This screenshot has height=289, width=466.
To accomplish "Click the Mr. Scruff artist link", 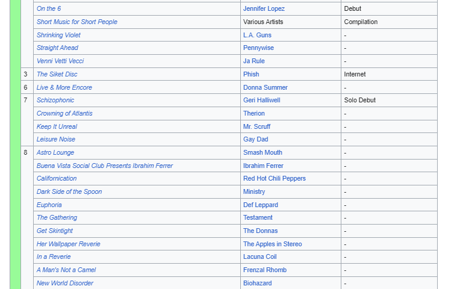I will click(x=256, y=127).
